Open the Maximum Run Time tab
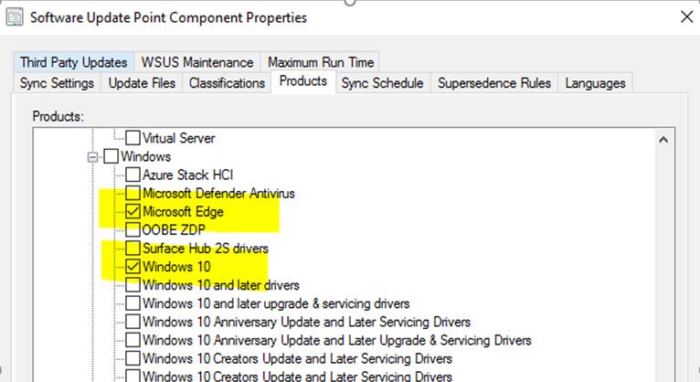700x382 pixels. [321, 62]
